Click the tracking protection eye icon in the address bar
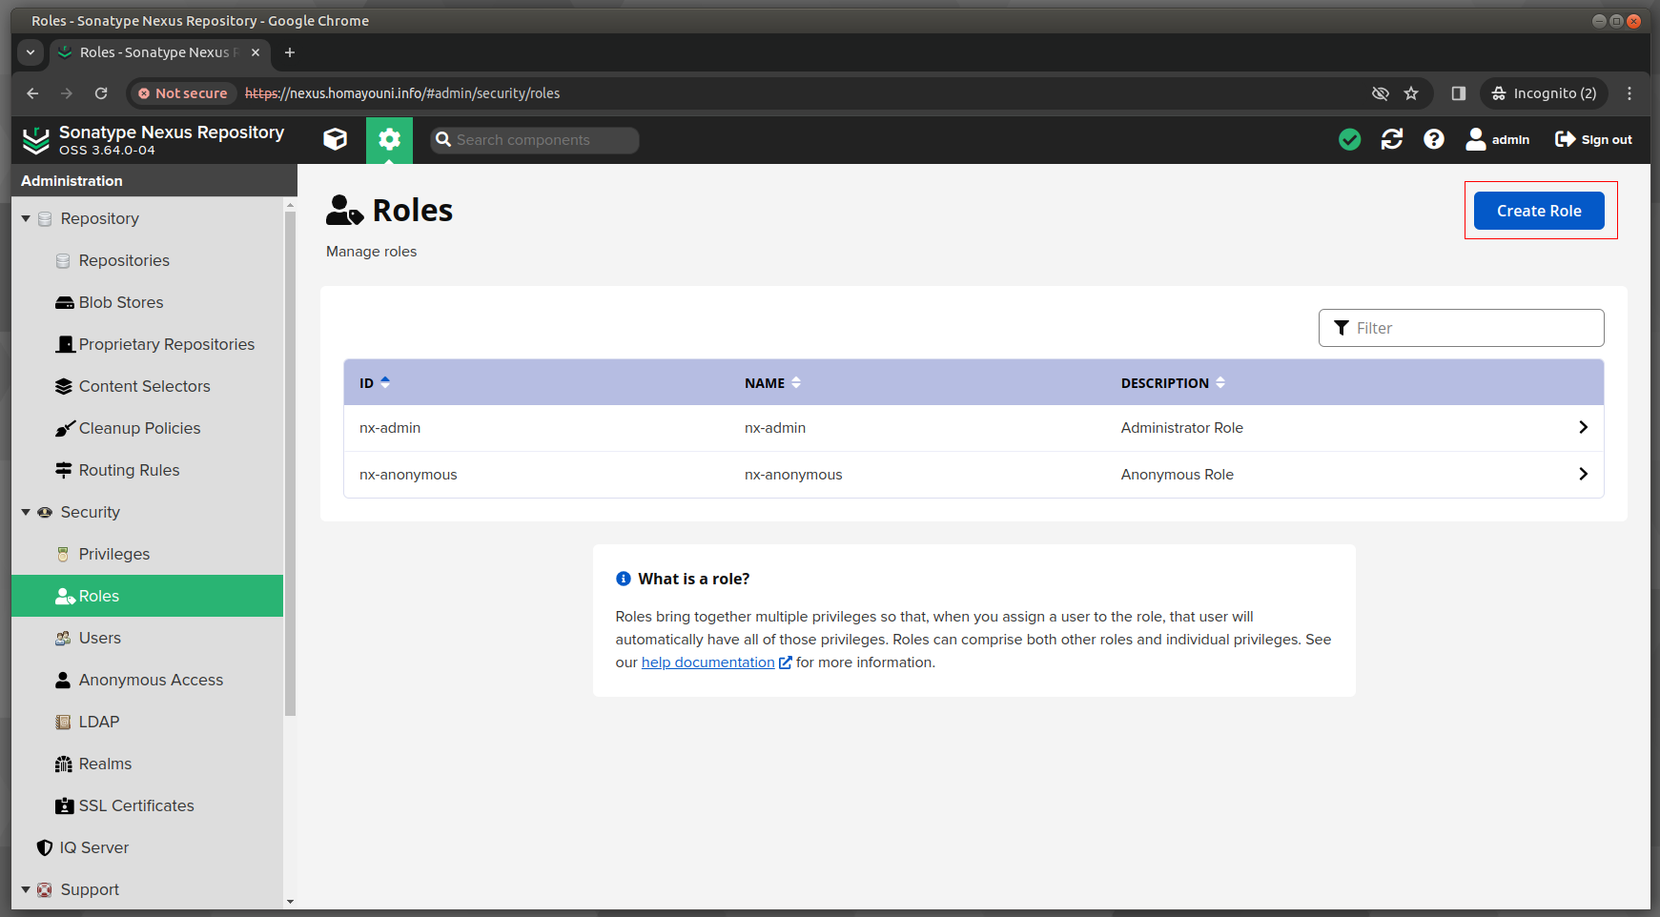The width and height of the screenshot is (1660, 917). [x=1380, y=93]
